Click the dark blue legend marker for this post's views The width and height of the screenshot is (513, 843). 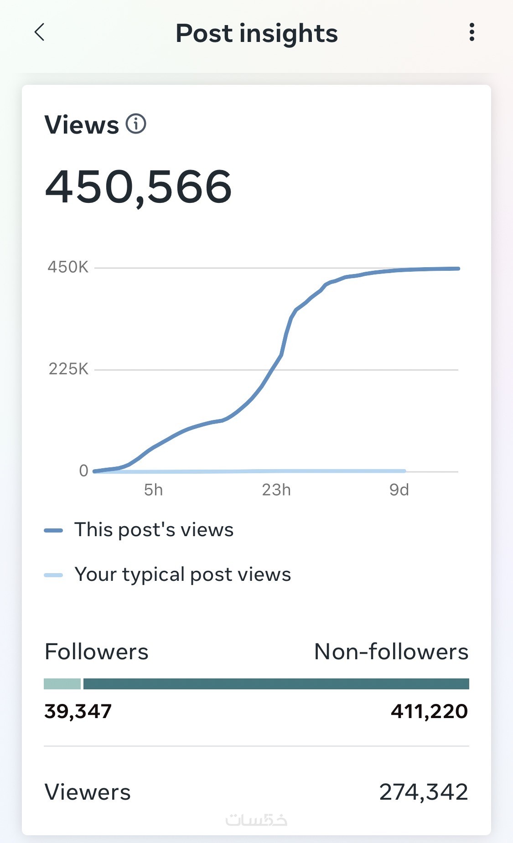point(53,530)
